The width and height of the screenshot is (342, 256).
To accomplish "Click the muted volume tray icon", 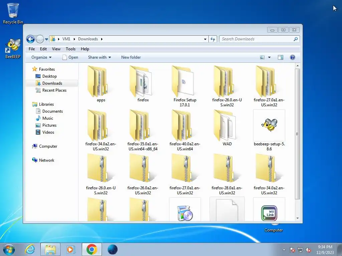I will tap(308, 250).
